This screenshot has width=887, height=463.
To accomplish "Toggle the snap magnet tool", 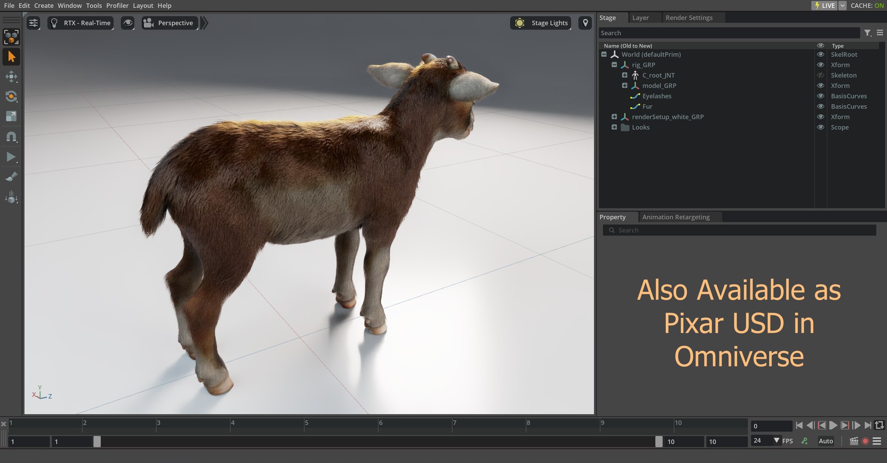I will (x=11, y=137).
